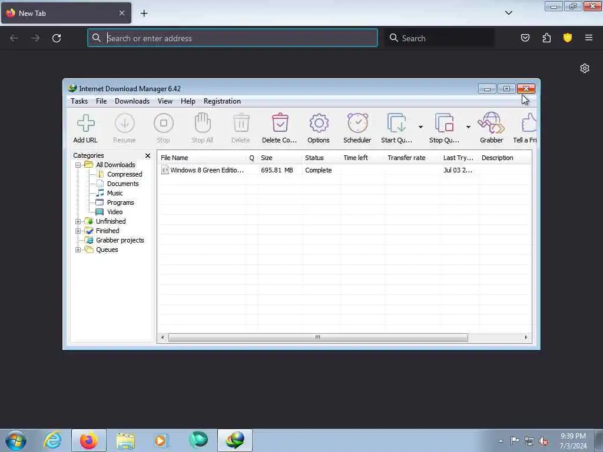Select the Unfinished category label

(x=111, y=221)
